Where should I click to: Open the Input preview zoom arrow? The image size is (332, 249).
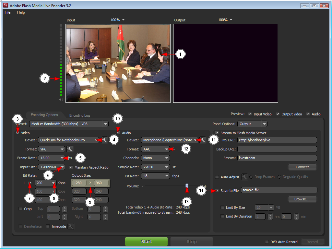click(123, 20)
